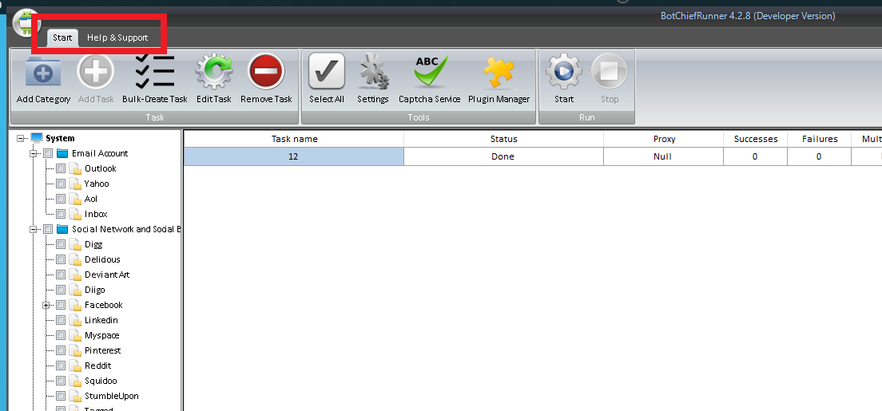Collapse the Email Account folder

[x=34, y=153]
